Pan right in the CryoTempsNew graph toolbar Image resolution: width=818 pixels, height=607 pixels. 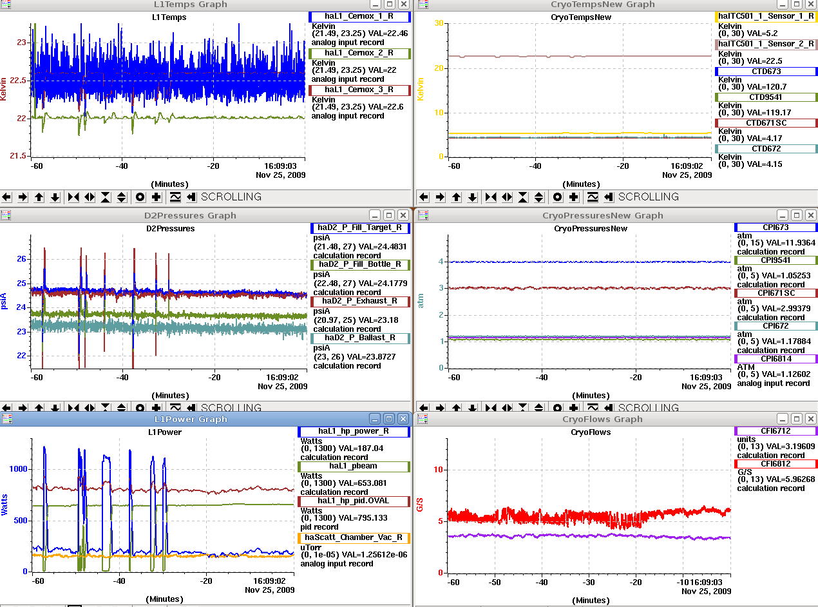point(440,197)
